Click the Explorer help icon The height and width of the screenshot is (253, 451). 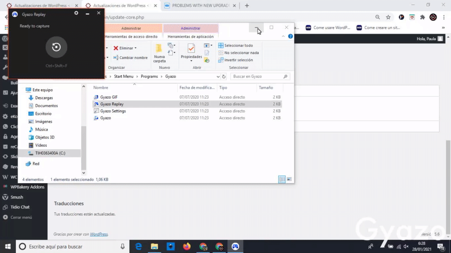click(290, 36)
